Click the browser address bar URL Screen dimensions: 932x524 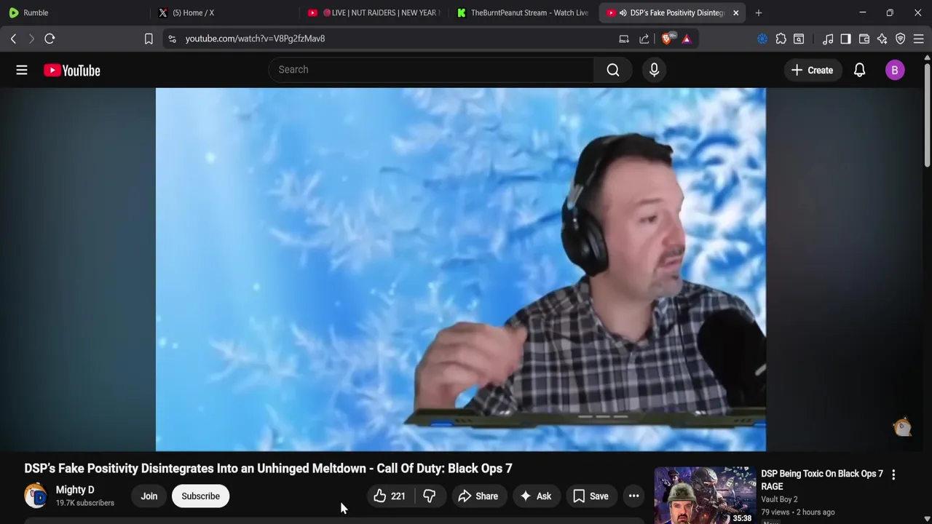pyautogui.click(x=255, y=39)
